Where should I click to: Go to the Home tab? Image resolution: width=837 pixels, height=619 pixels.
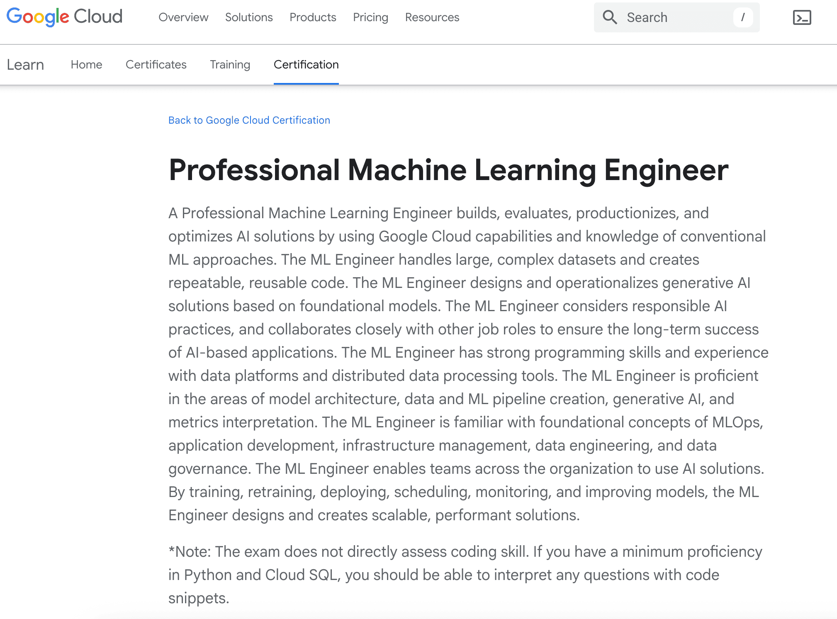(x=86, y=64)
